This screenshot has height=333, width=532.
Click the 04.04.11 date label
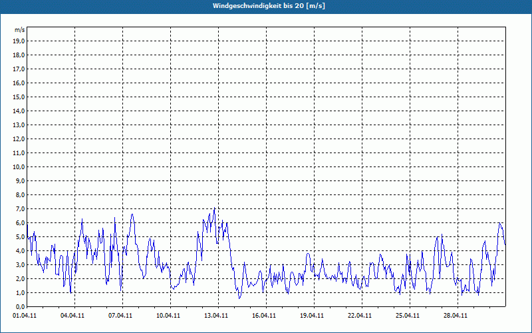(72, 316)
